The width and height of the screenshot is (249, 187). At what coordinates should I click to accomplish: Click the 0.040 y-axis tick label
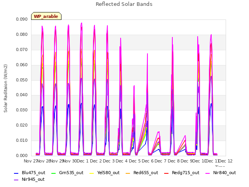tap(22, 95)
